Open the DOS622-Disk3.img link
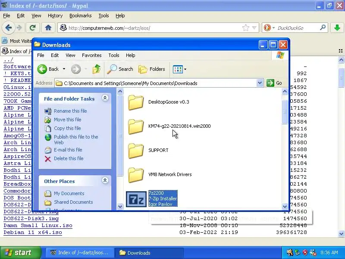 [31, 218]
